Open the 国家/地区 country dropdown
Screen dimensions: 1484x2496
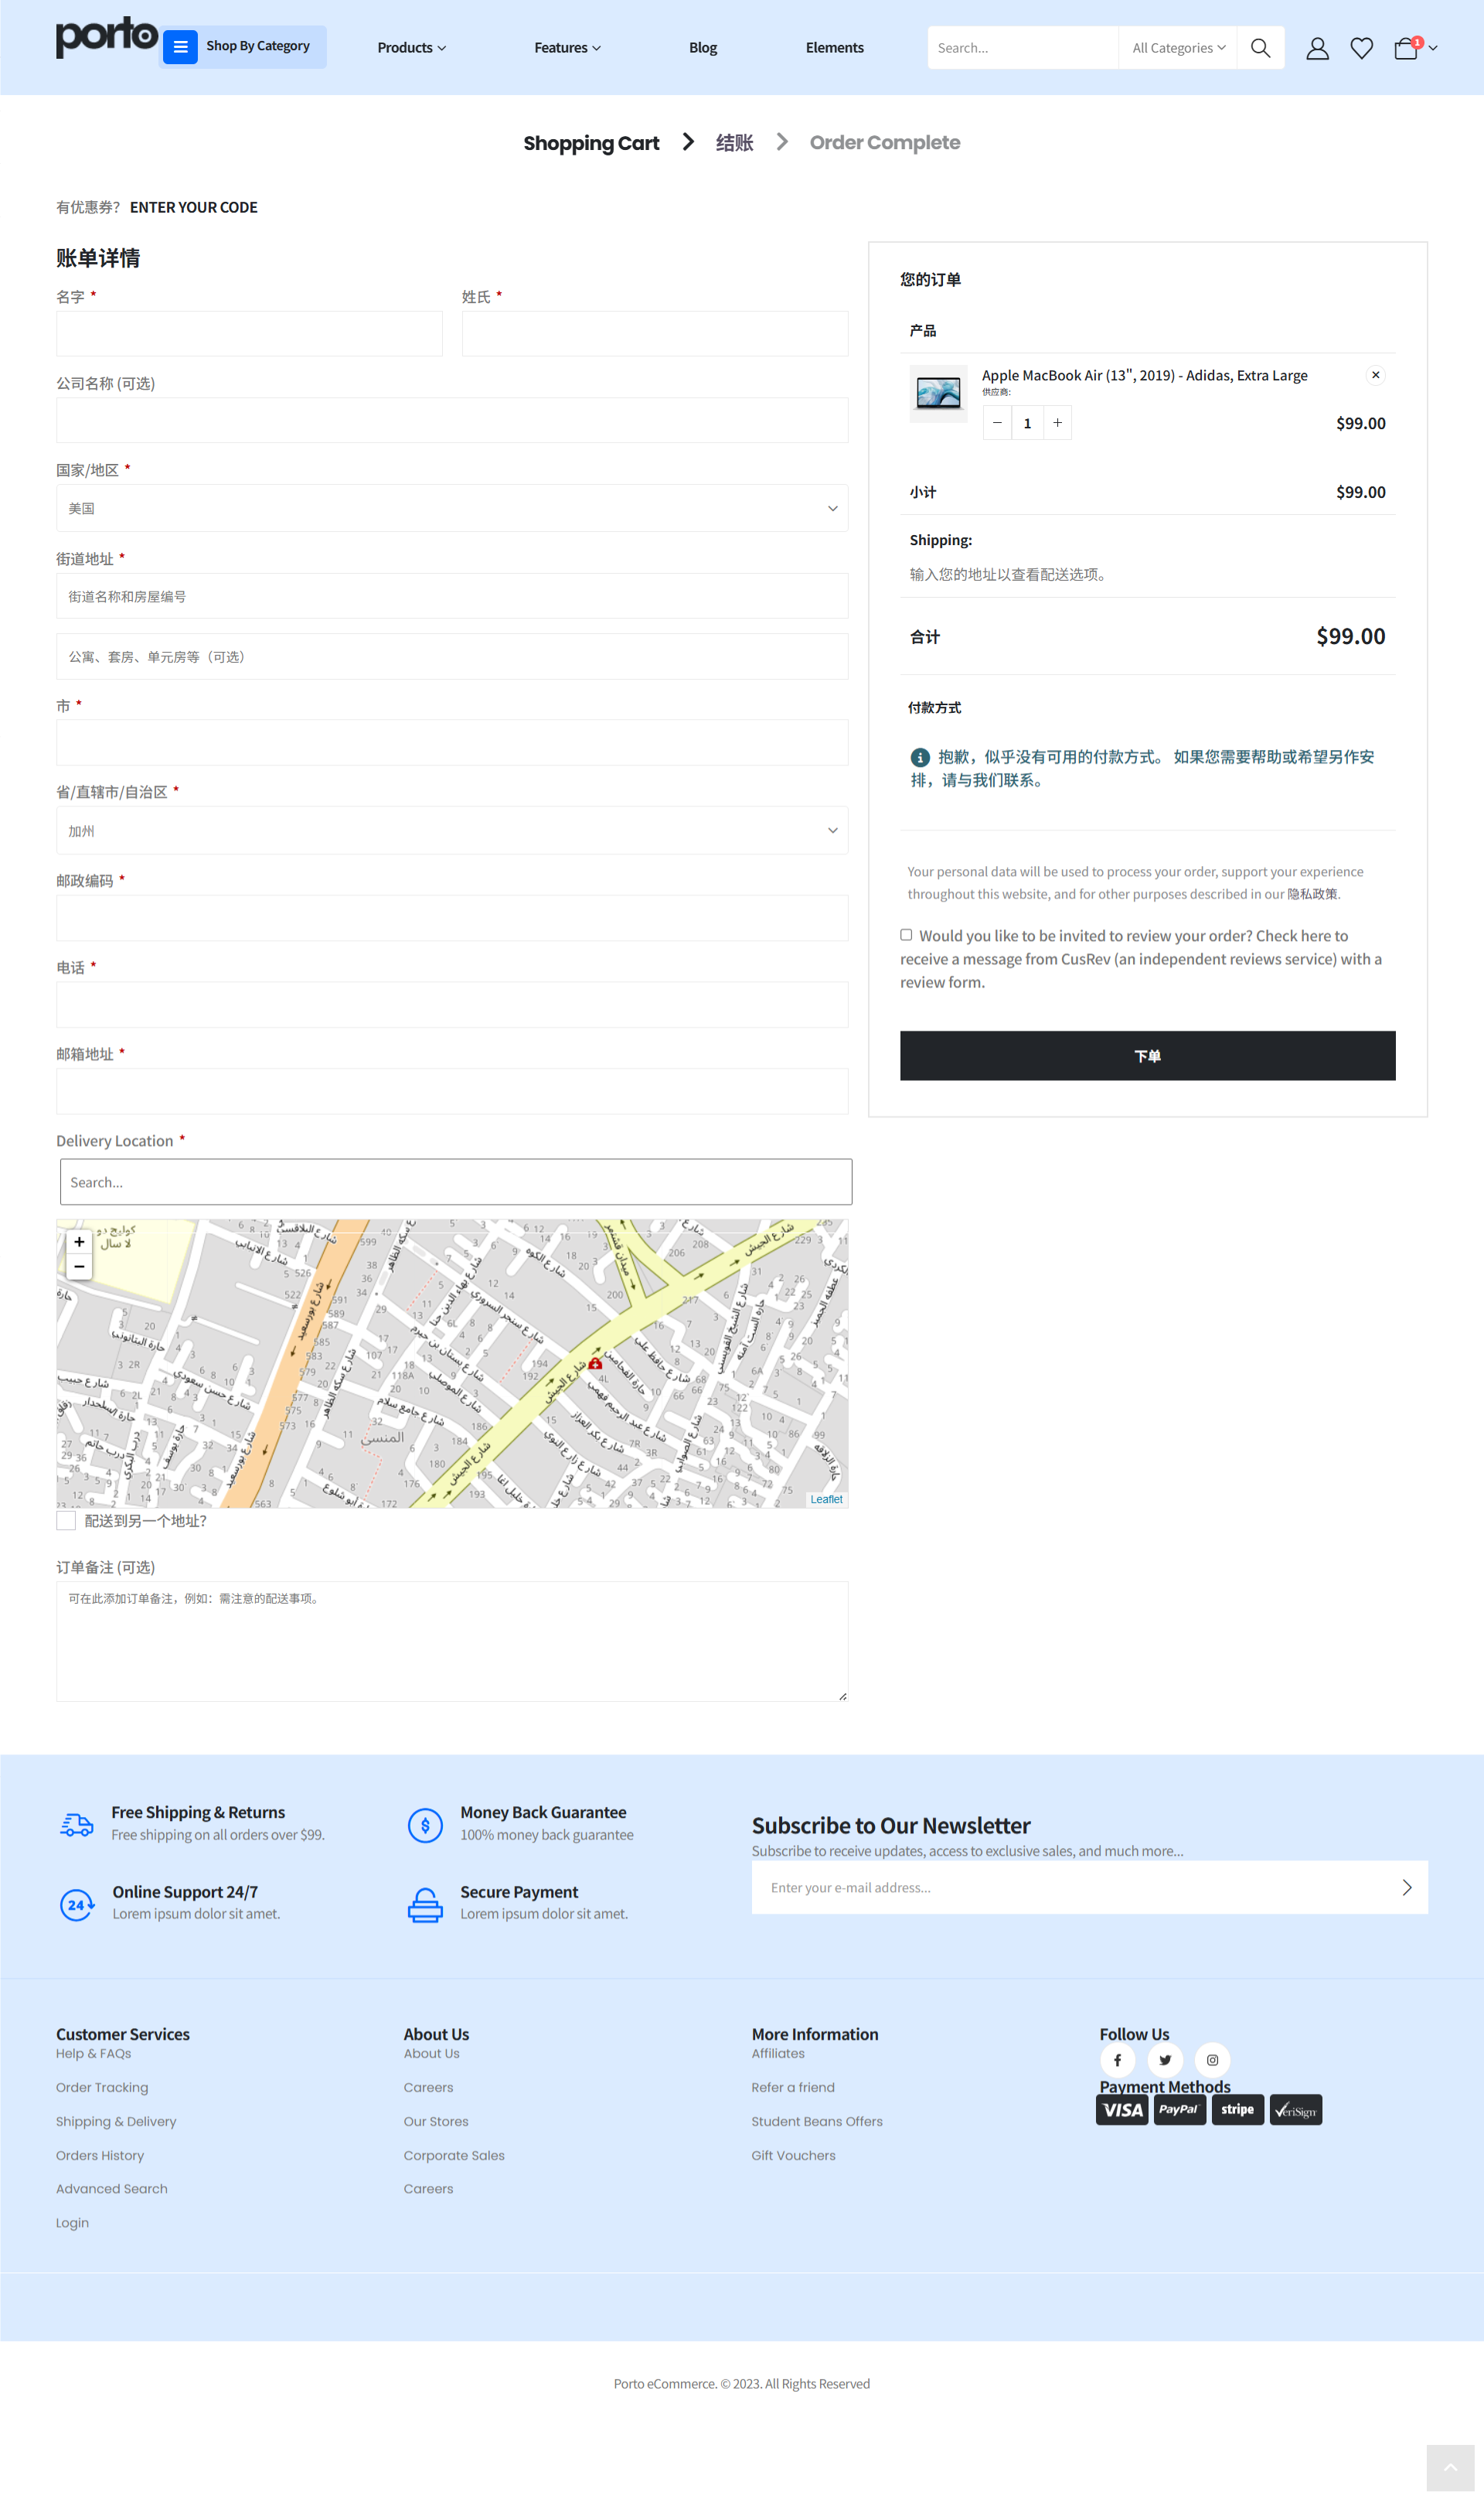pos(452,508)
